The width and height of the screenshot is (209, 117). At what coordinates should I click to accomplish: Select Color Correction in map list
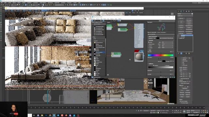[x=99, y=52]
